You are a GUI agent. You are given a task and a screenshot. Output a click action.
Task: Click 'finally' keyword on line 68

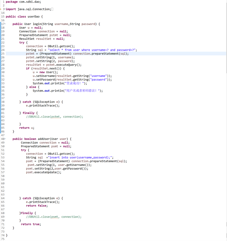pyautogui.click(x=27, y=213)
